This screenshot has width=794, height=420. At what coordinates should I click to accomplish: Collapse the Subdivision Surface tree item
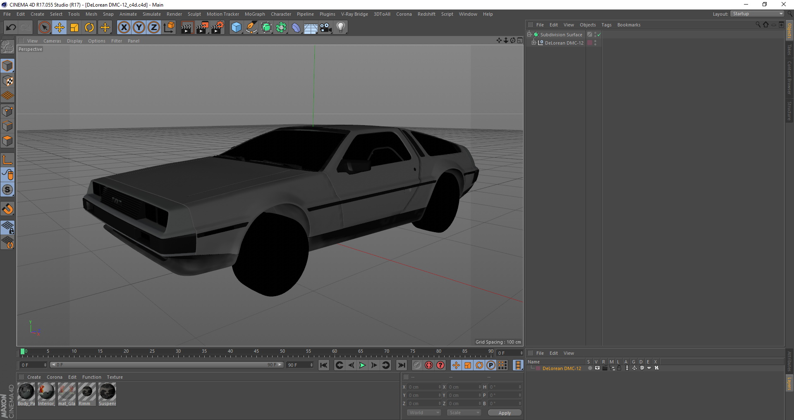[x=529, y=35]
